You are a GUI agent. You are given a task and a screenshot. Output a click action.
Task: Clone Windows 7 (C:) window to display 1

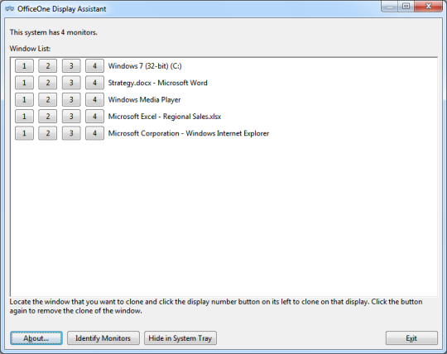pos(24,66)
